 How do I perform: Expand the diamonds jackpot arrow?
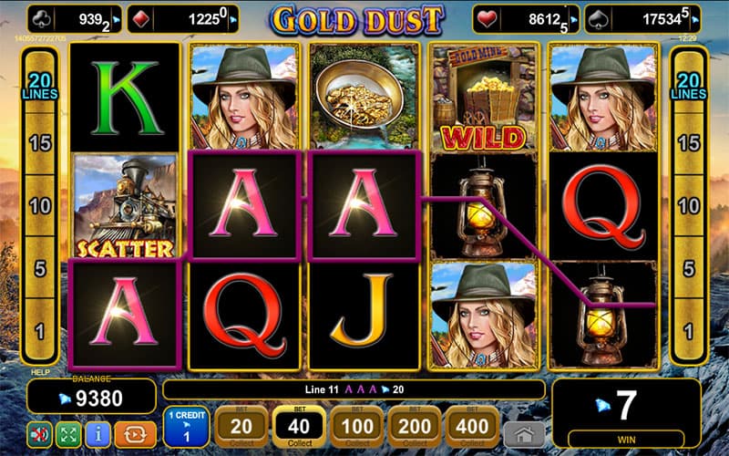click(233, 20)
